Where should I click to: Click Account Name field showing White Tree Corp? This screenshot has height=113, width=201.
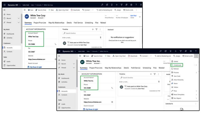pyautogui.click(x=33, y=37)
